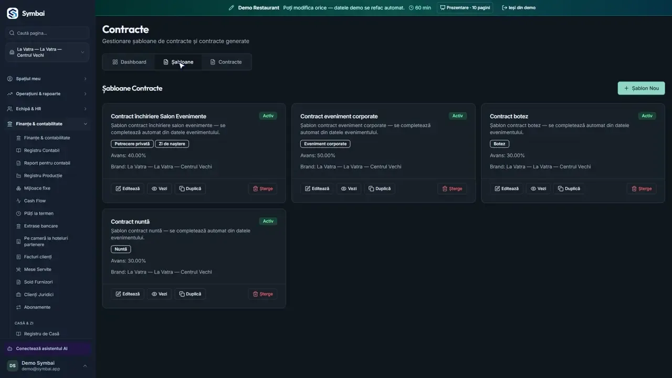Screen dimensions: 672x378
Task: Switch to the Contracte tab
Action: pyautogui.click(x=226, y=62)
